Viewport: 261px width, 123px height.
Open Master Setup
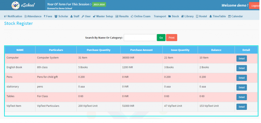[103, 17]
